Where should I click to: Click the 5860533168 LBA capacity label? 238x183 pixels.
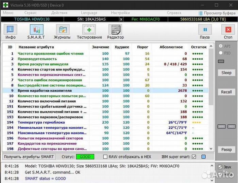tap(203, 19)
